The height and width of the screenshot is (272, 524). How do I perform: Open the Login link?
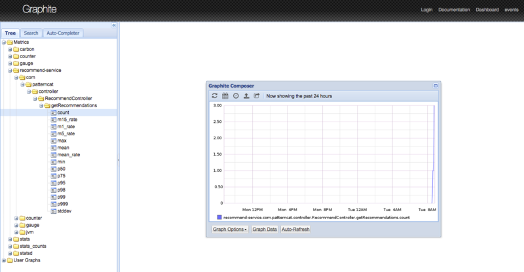[426, 10]
